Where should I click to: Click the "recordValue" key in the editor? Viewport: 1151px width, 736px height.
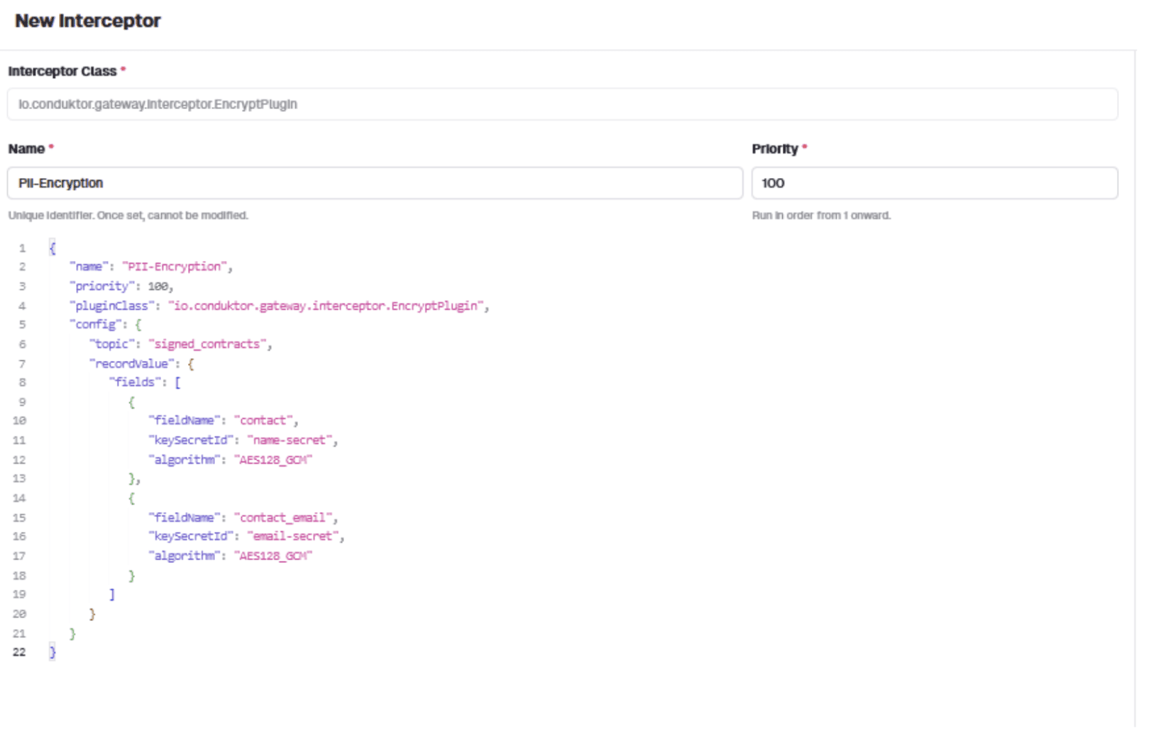pos(132,364)
